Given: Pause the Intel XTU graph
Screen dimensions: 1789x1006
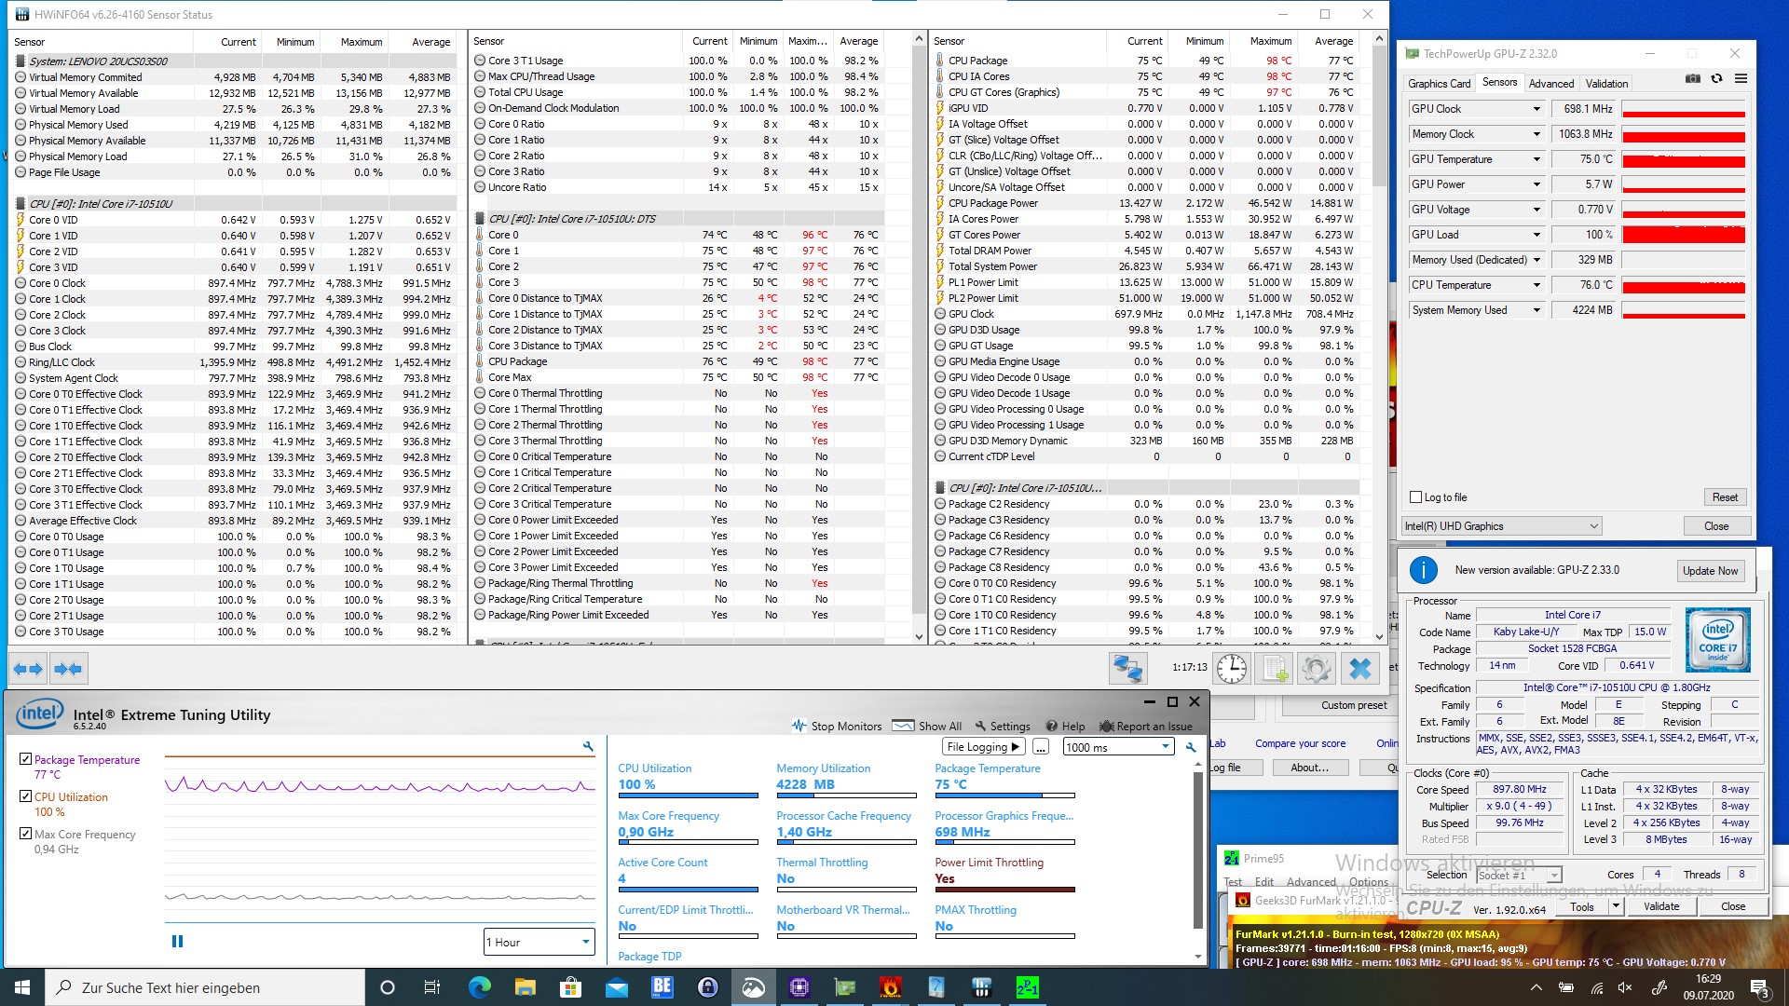Looking at the screenshot, I should 177,941.
